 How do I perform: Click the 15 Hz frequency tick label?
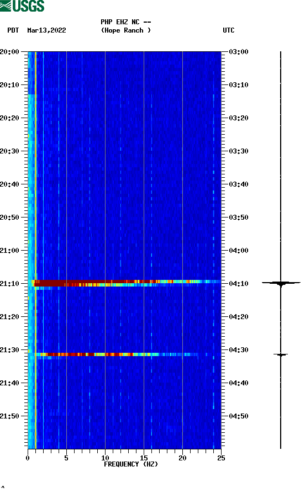point(144,458)
